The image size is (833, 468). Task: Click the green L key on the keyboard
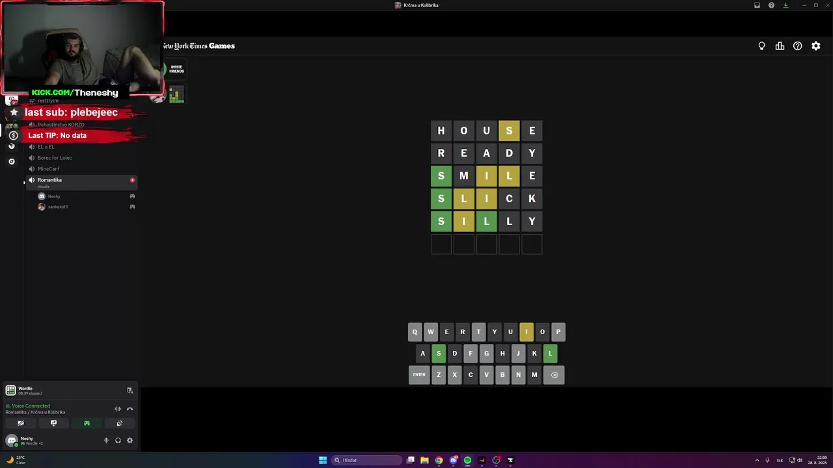point(550,354)
